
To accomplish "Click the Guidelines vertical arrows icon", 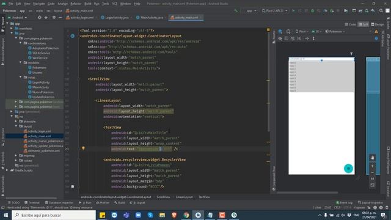I will pos(313,38).
